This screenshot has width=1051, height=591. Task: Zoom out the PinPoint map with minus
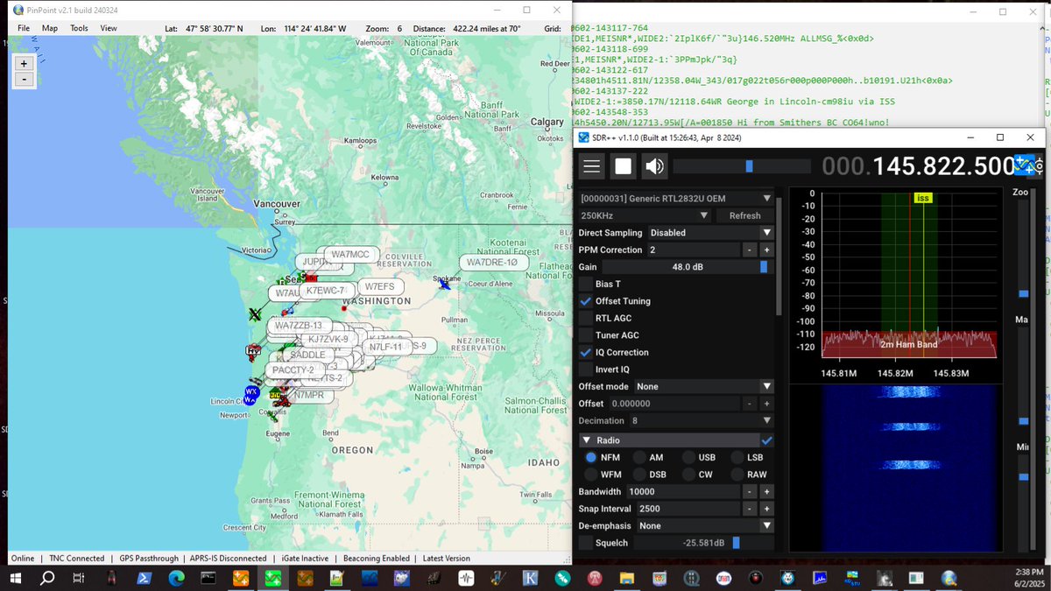tap(24, 79)
